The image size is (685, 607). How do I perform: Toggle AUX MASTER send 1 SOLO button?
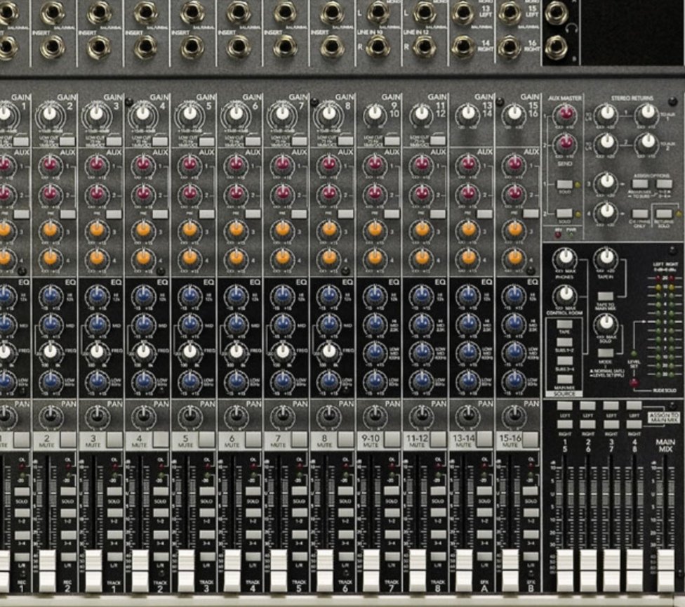[564, 184]
